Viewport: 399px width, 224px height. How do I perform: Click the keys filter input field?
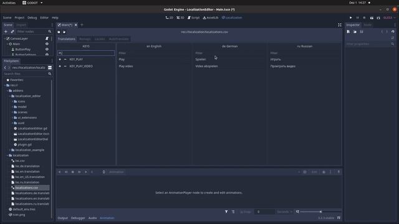(x=86, y=53)
